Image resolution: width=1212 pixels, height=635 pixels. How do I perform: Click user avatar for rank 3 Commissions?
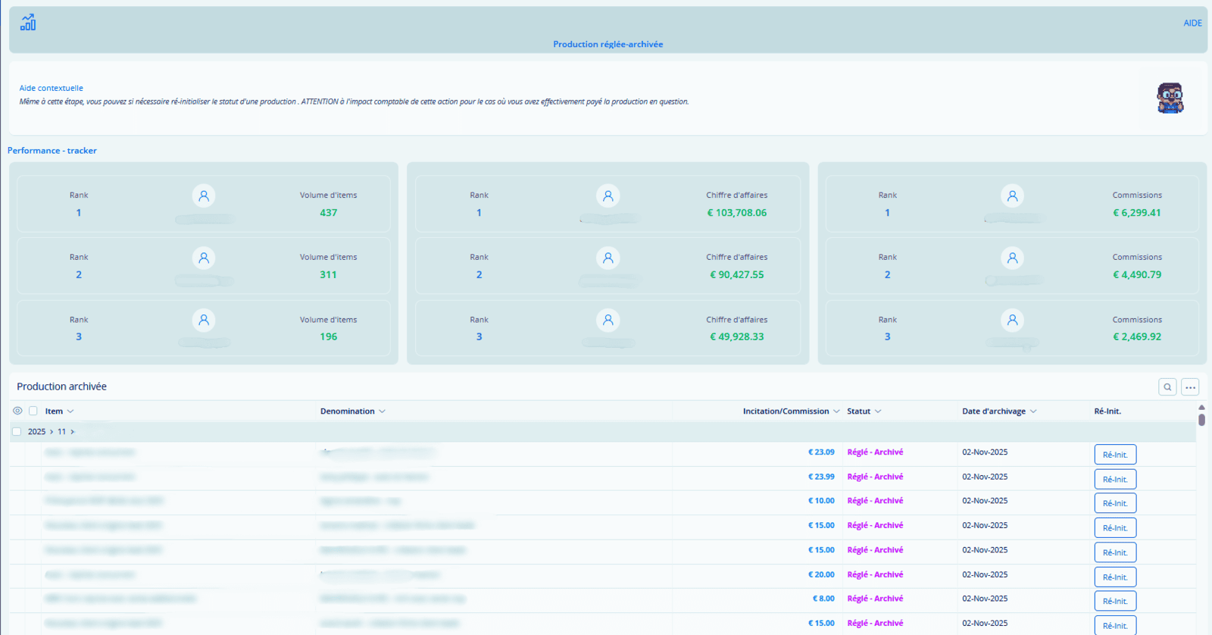(1012, 321)
